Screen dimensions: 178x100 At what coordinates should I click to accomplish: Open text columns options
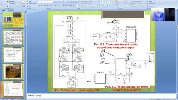[x=74, y=5]
